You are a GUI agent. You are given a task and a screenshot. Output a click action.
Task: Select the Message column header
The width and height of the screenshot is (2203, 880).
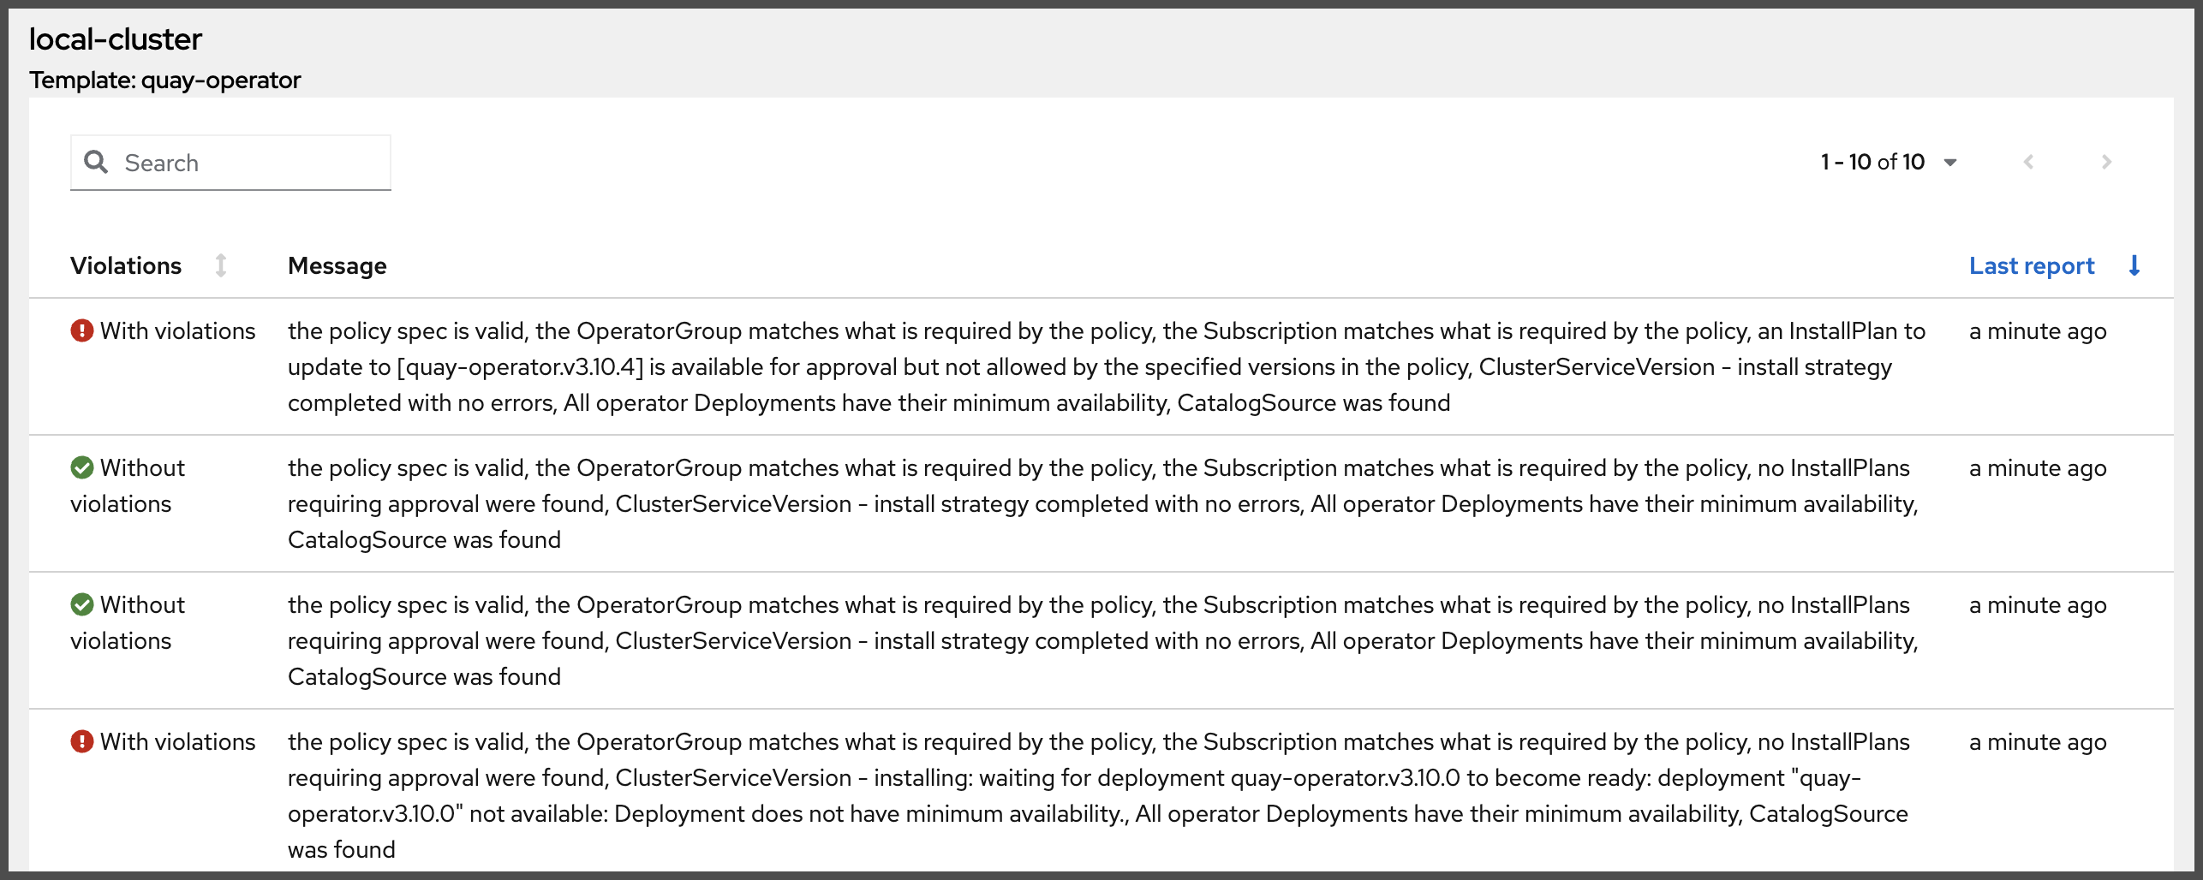pos(337,266)
